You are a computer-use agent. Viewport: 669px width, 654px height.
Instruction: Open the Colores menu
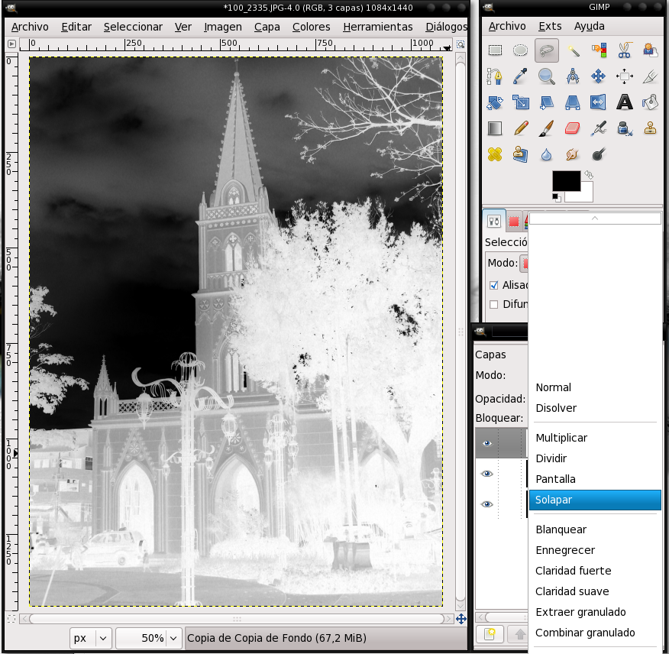pos(311,27)
